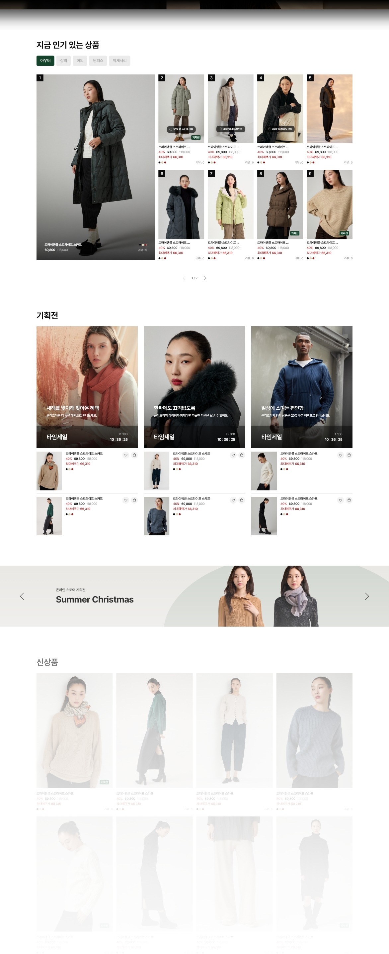Go to previous page of popular products
This screenshot has height=954, width=389.
click(184, 278)
